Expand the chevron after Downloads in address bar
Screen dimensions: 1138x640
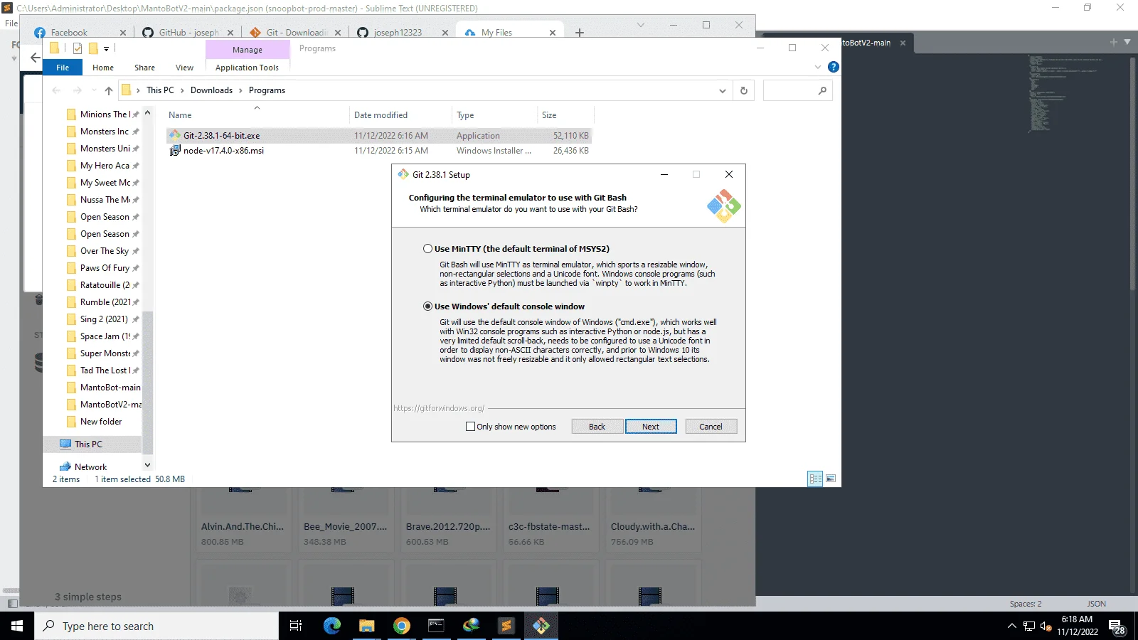[240, 90]
